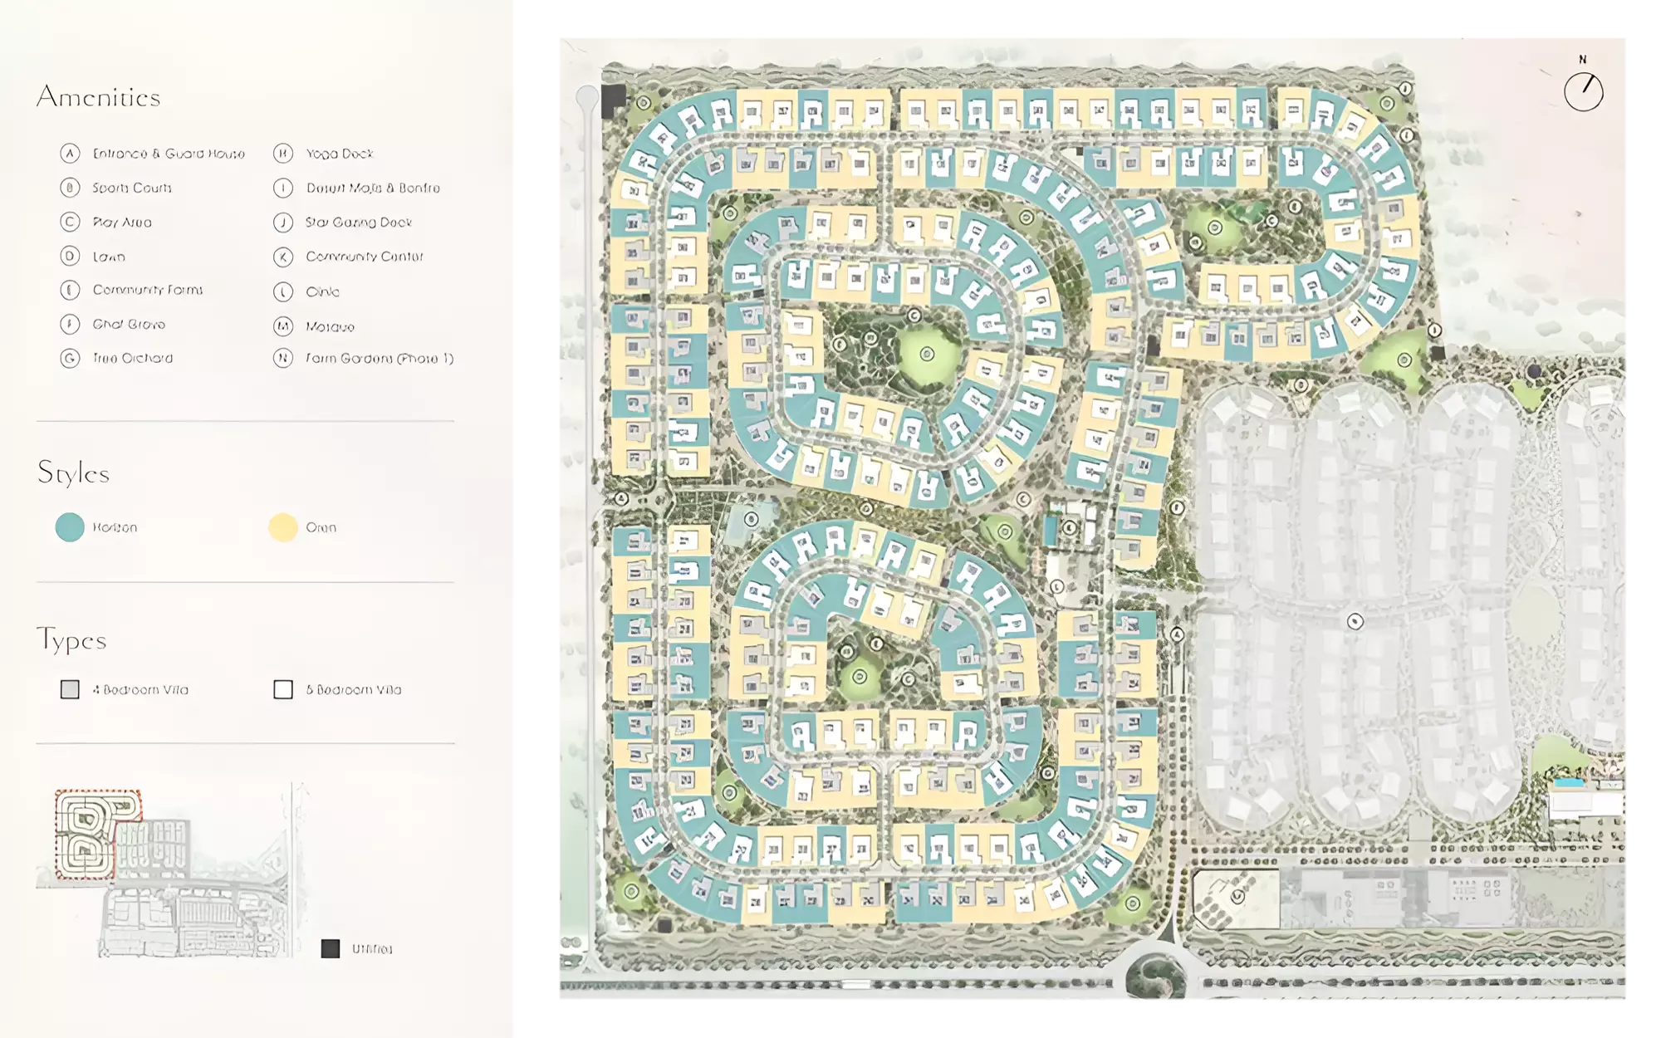Click the Styles section heading
The width and height of the screenshot is (1661, 1038).
(x=73, y=473)
